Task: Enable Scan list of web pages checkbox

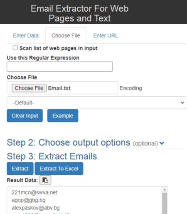Action: tap(15, 47)
